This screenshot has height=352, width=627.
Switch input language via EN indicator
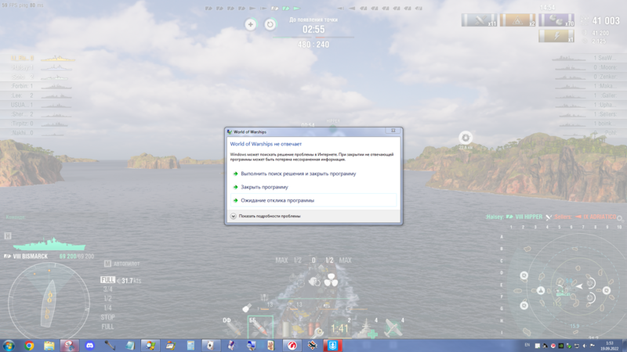point(527,345)
